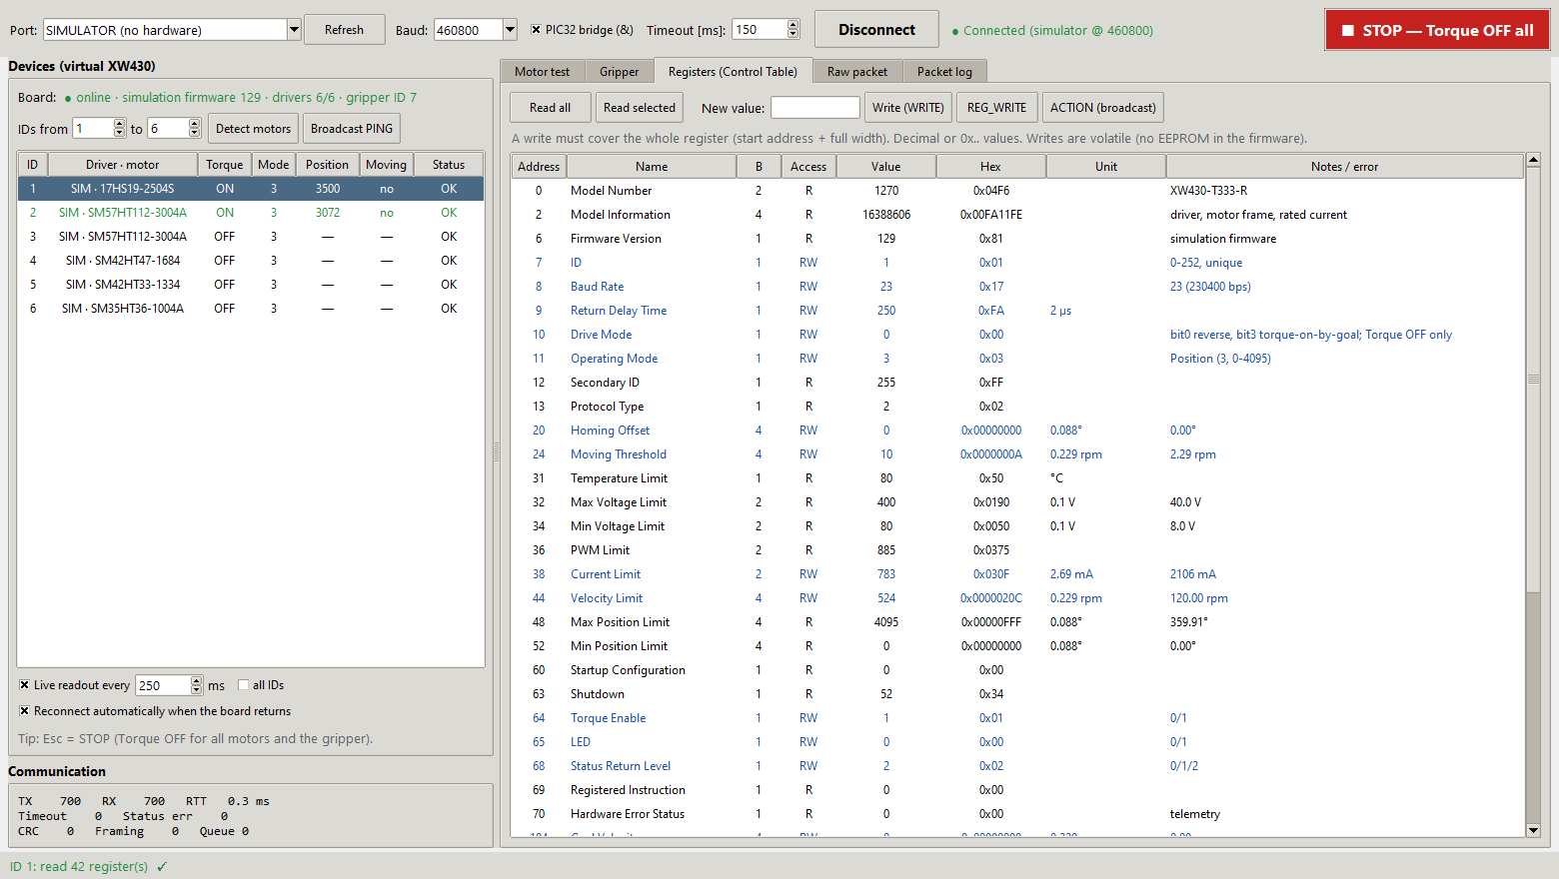Screen dimensions: 1559x879
Task: Click the Address column header
Action: pos(539,167)
